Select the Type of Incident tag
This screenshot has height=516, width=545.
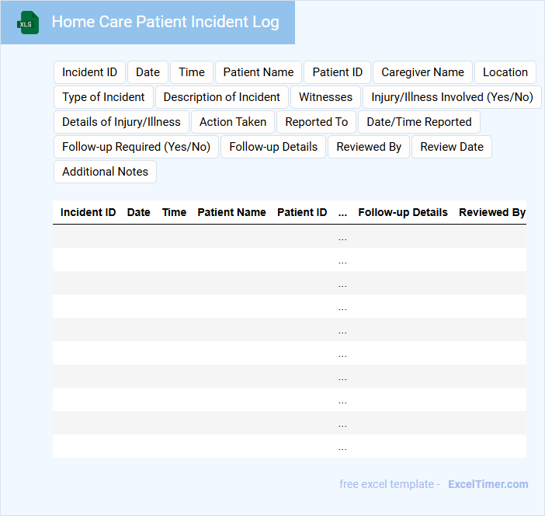coord(103,97)
